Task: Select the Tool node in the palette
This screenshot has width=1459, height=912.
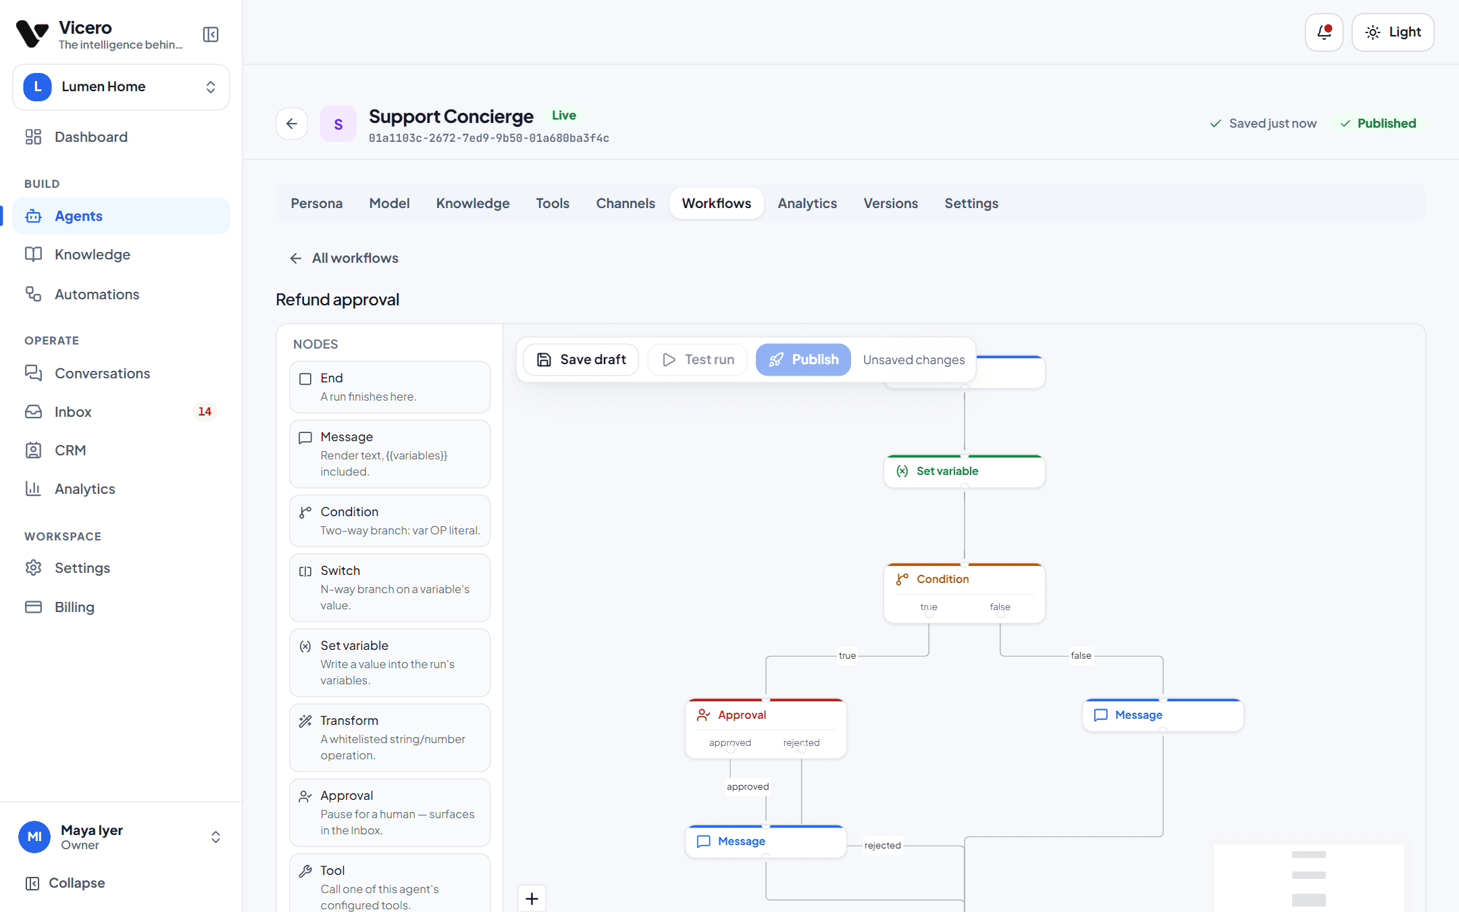Action: (x=390, y=884)
